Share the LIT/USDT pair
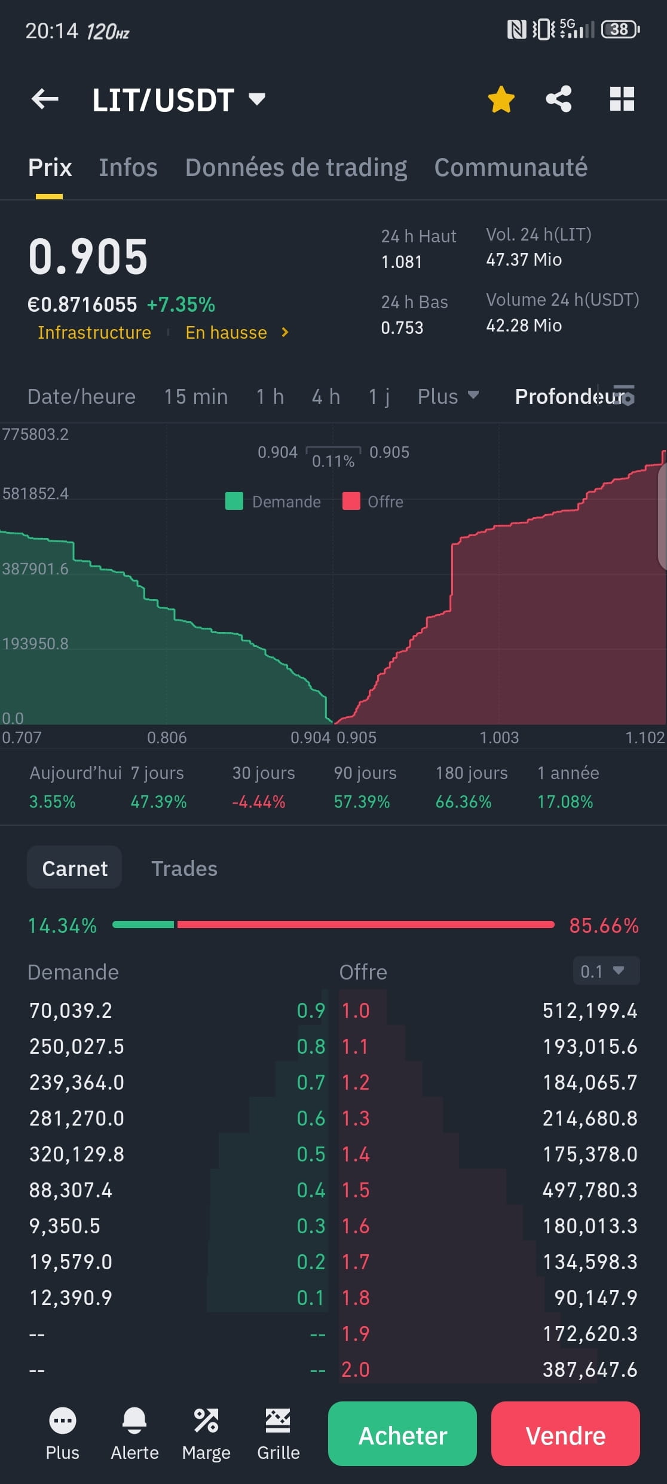Image resolution: width=667 pixels, height=1484 pixels. coord(559,99)
